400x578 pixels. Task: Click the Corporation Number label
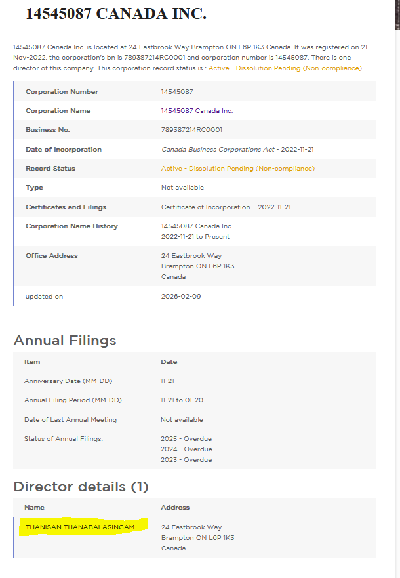click(x=62, y=91)
